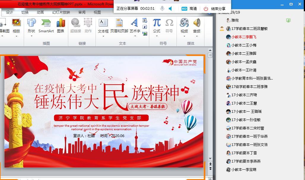Viewport: 305px width, 180px height.
Task: Open the SmartArt graphic tool
Action: pos(46,23)
